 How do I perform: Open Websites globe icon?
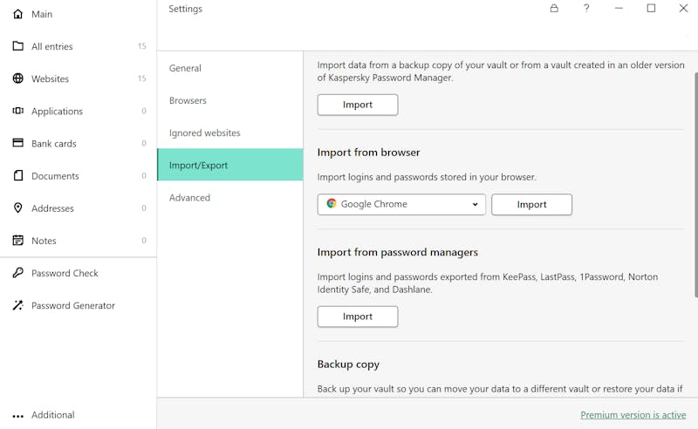tap(17, 78)
